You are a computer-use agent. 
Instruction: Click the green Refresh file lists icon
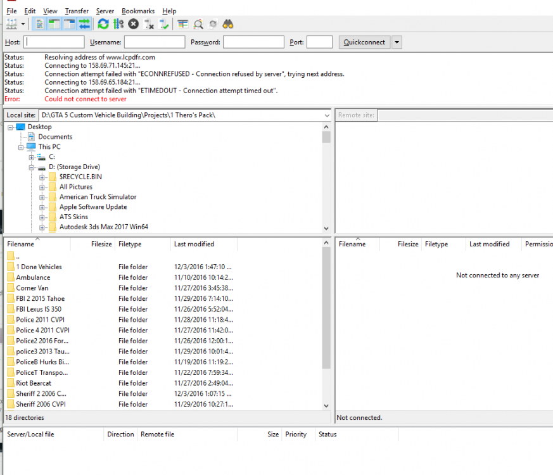click(x=103, y=24)
